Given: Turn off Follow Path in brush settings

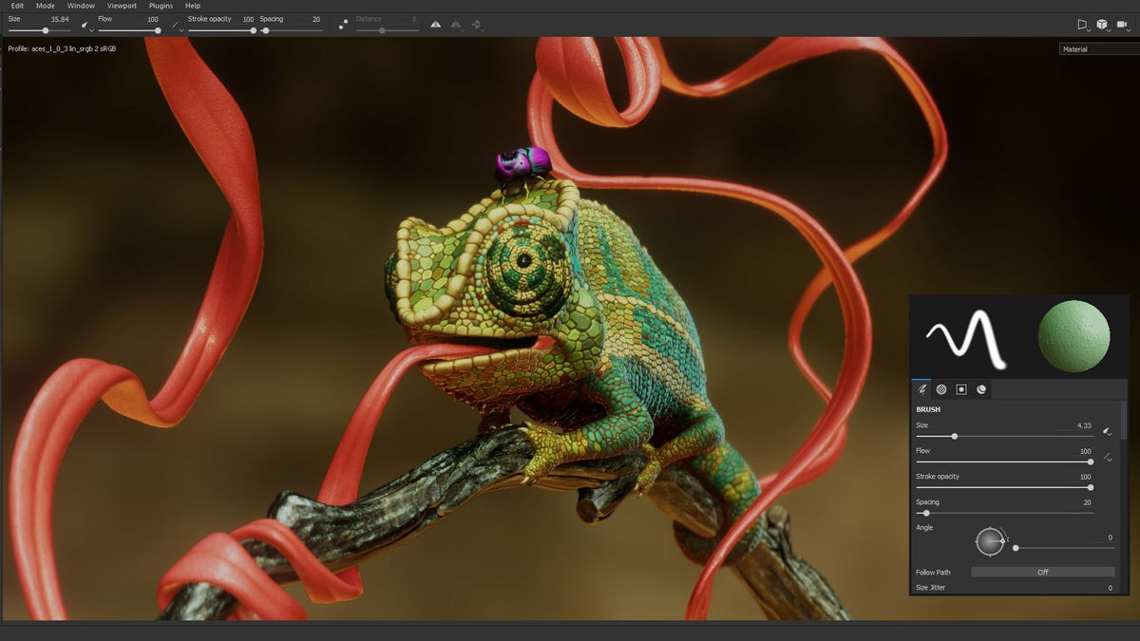Looking at the screenshot, I should (1042, 572).
